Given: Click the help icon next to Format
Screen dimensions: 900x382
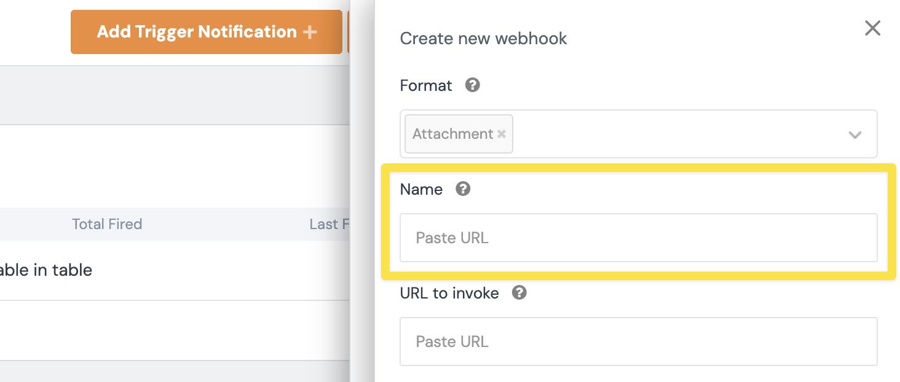Looking at the screenshot, I should [472, 85].
